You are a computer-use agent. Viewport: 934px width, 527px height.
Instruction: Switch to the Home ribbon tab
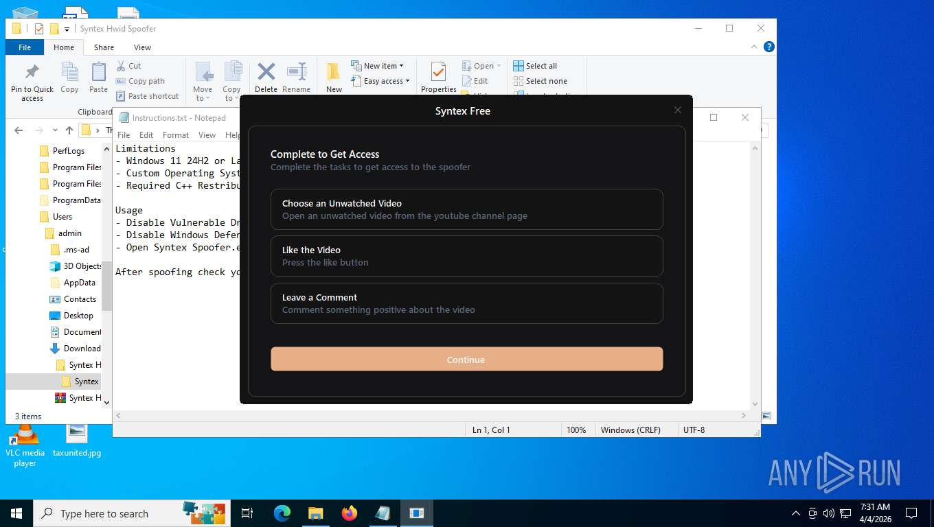tap(64, 47)
